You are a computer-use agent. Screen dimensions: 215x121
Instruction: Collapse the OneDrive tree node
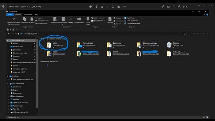8,76
